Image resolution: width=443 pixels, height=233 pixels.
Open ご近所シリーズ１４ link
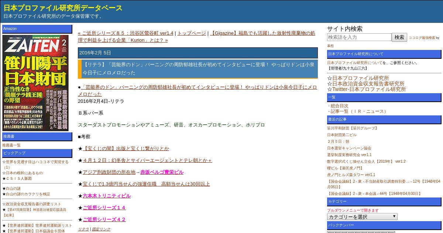point(104,208)
